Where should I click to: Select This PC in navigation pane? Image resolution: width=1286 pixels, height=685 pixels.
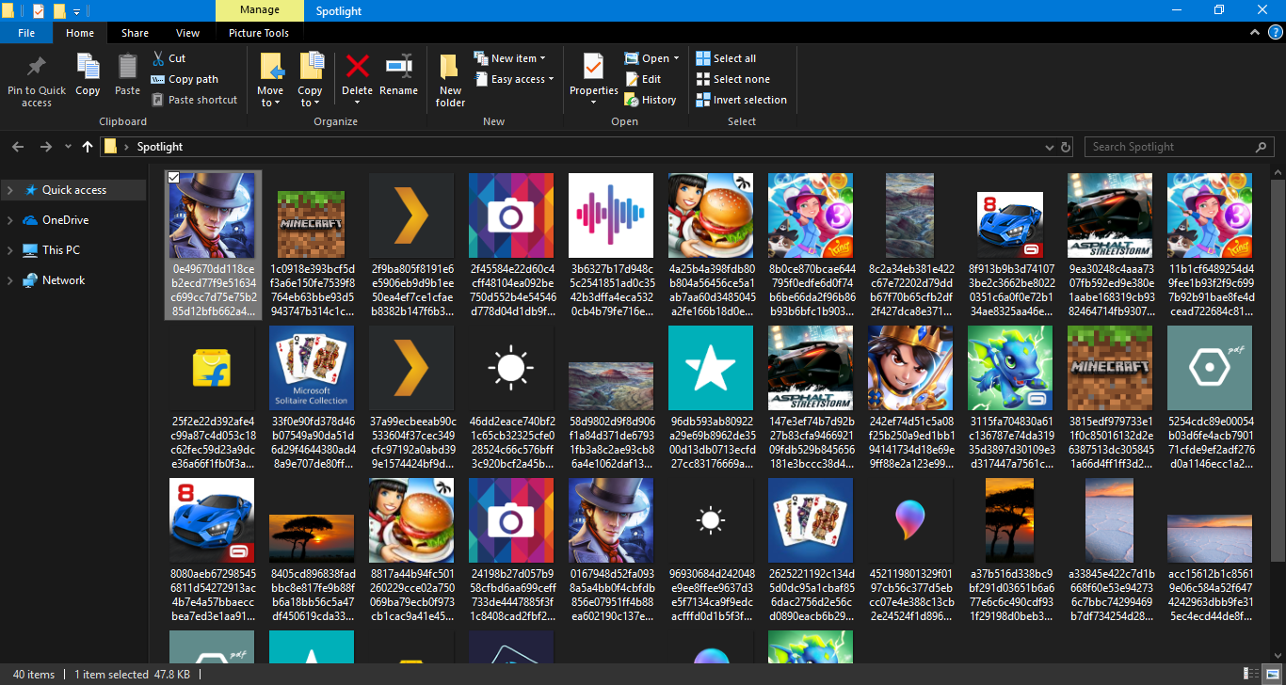(x=61, y=250)
